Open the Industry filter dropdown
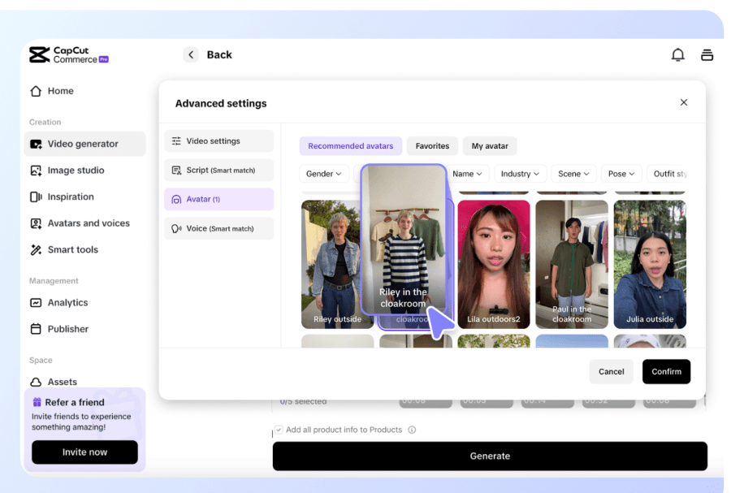731x493 pixels. point(521,174)
